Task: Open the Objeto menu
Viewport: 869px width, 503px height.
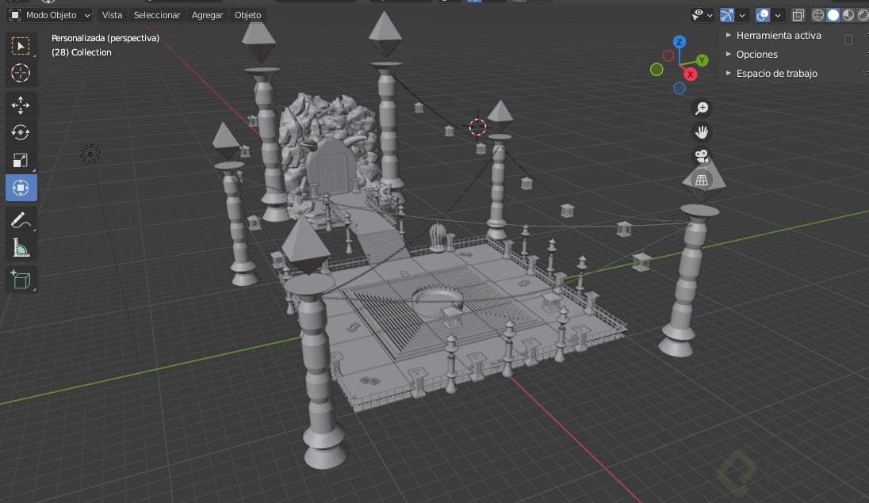Action: click(x=247, y=15)
